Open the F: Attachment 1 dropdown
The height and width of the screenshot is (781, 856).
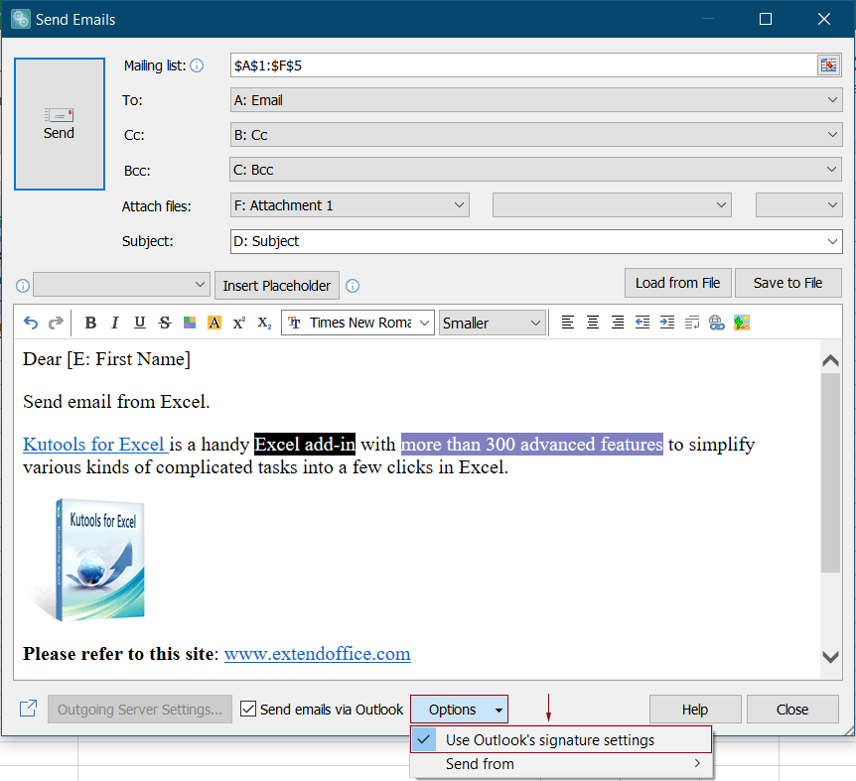350,205
